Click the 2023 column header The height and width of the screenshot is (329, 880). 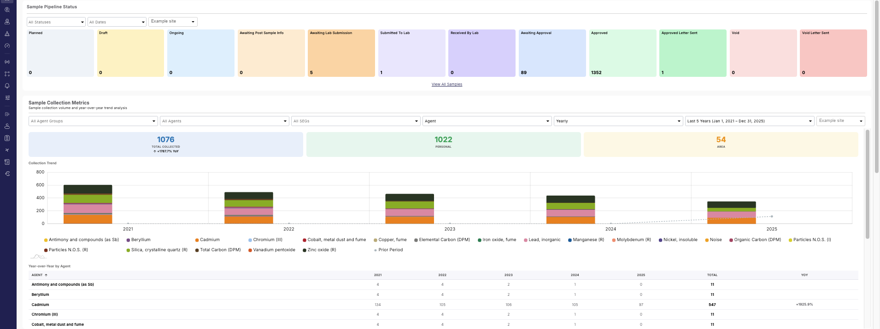pyautogui.click(x=509, y=275)
